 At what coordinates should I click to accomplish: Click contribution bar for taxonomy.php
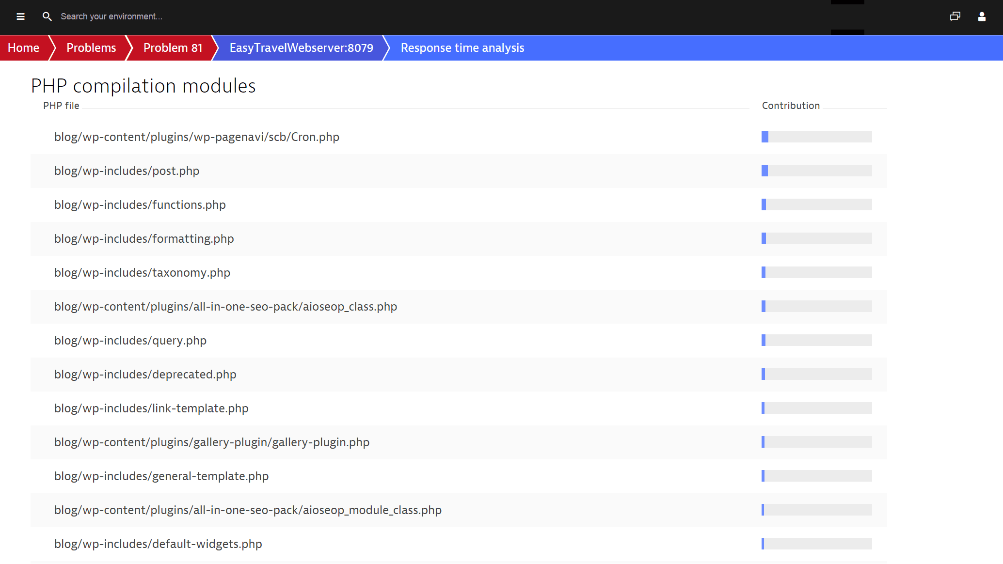(x=817, y=272)
